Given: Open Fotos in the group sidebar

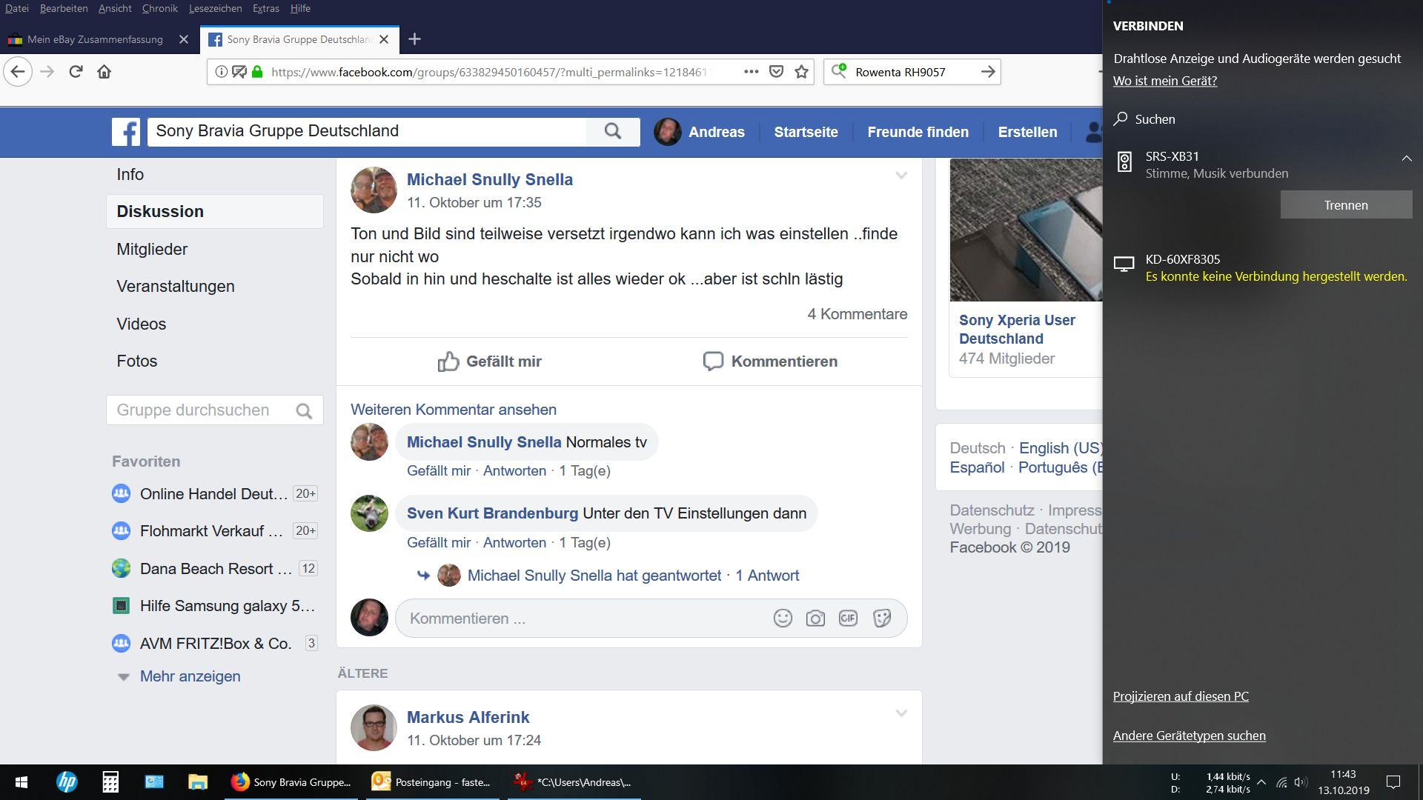Looking at the screenshot, I should coord(136,361).
